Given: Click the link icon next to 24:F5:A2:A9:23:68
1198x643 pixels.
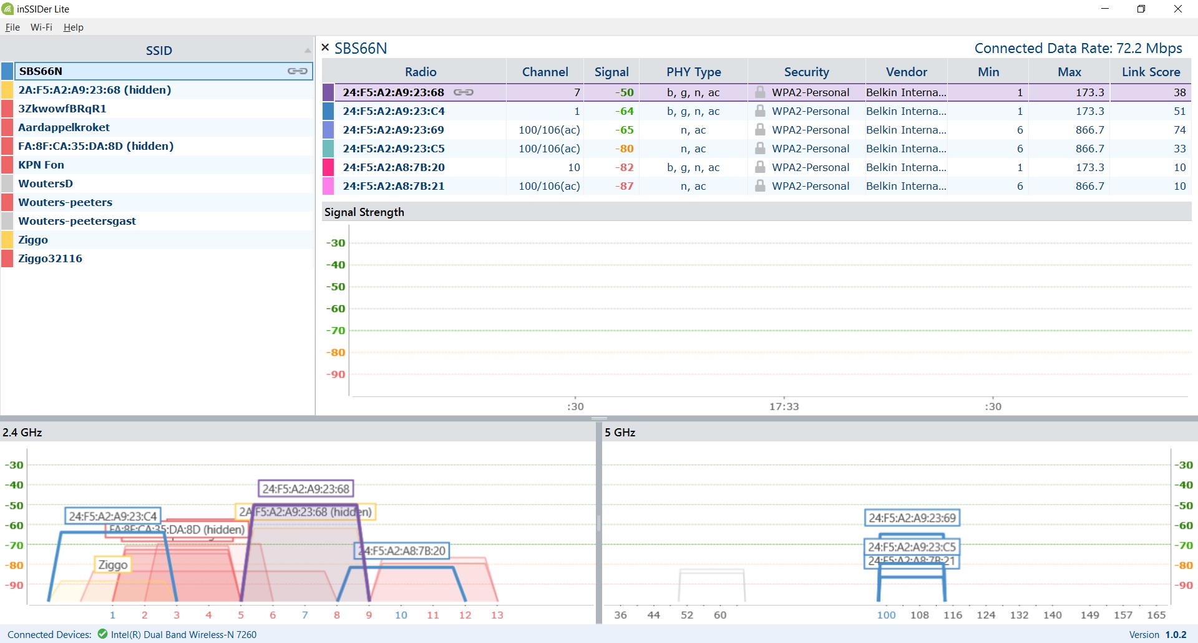Looking at the screenshot, I should point(464,92).
